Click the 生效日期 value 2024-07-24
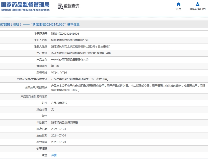Screen dimensions: 208x161 (58, 135)
